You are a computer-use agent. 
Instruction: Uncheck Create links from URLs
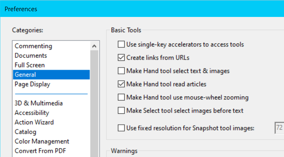(x=121, y=57)
